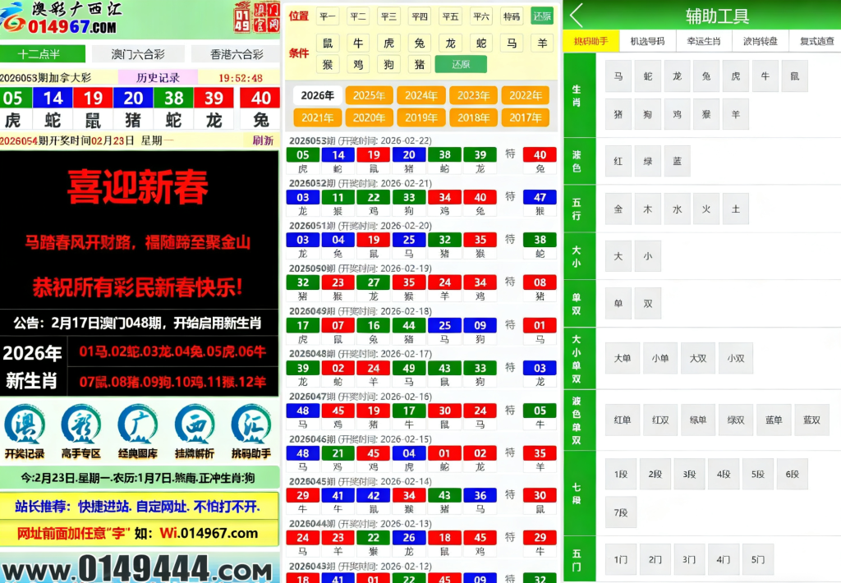
Task: Expand the 波色单双 section
Action: click(x=577, y=420)
